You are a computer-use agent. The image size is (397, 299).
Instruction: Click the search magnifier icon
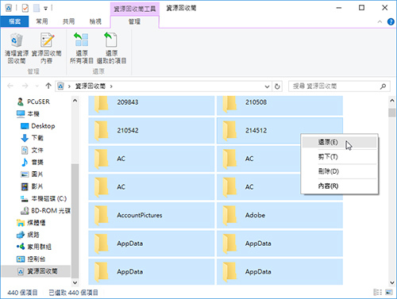coord(383,86)
